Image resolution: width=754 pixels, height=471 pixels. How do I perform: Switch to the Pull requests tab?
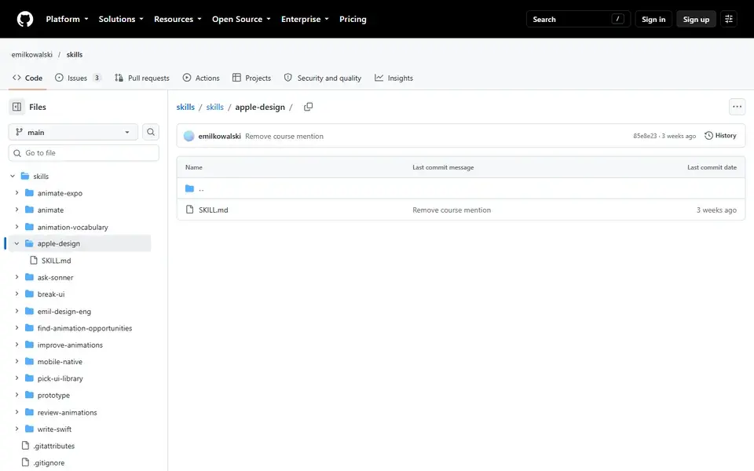tap(142, 78)
